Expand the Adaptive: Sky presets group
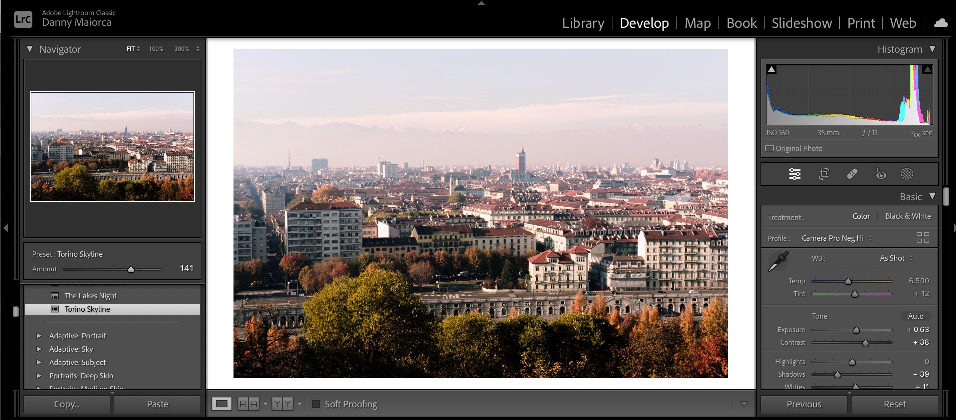 39,349
